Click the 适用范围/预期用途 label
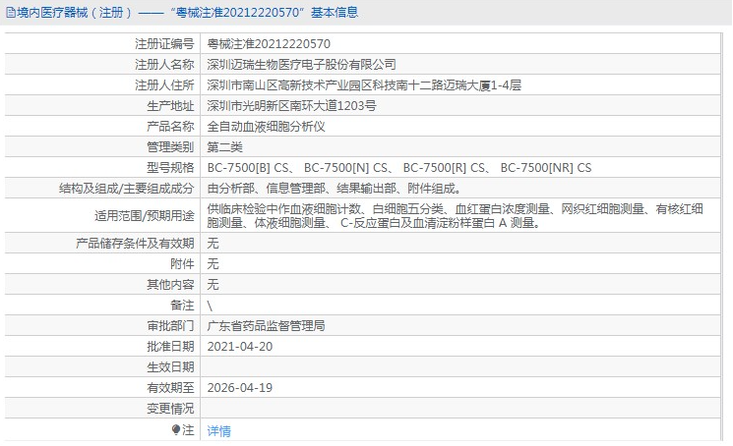This screenshot has height=446, width=733. (x=144, y=215)
